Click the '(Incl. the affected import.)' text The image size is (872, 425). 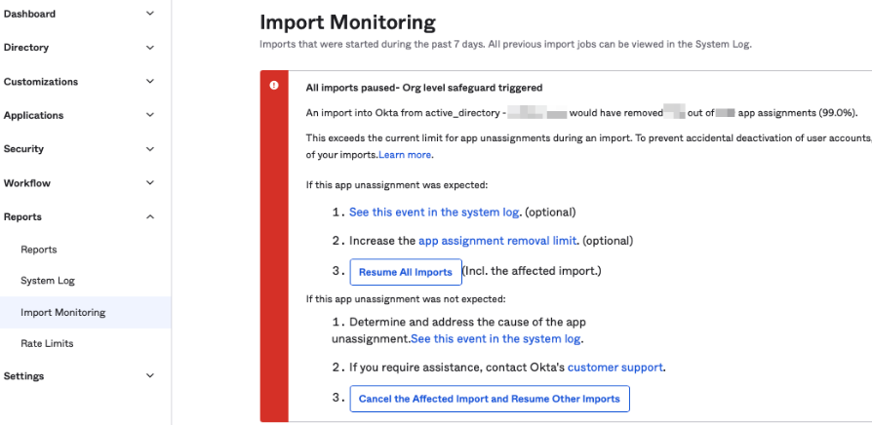click(533, 271)
